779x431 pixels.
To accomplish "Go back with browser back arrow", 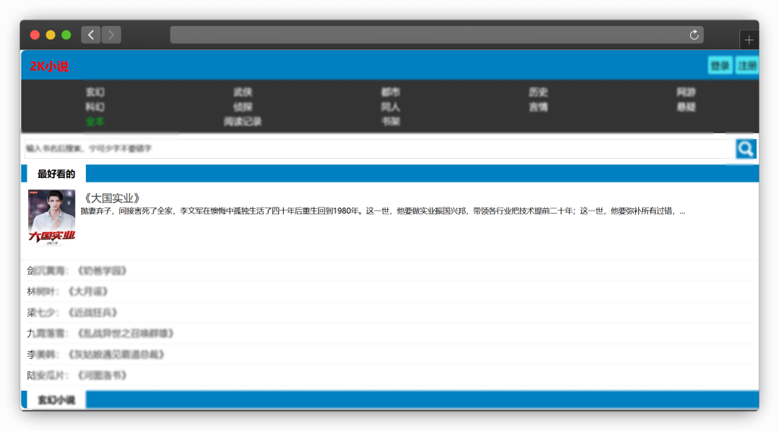I will click(91, 35).
